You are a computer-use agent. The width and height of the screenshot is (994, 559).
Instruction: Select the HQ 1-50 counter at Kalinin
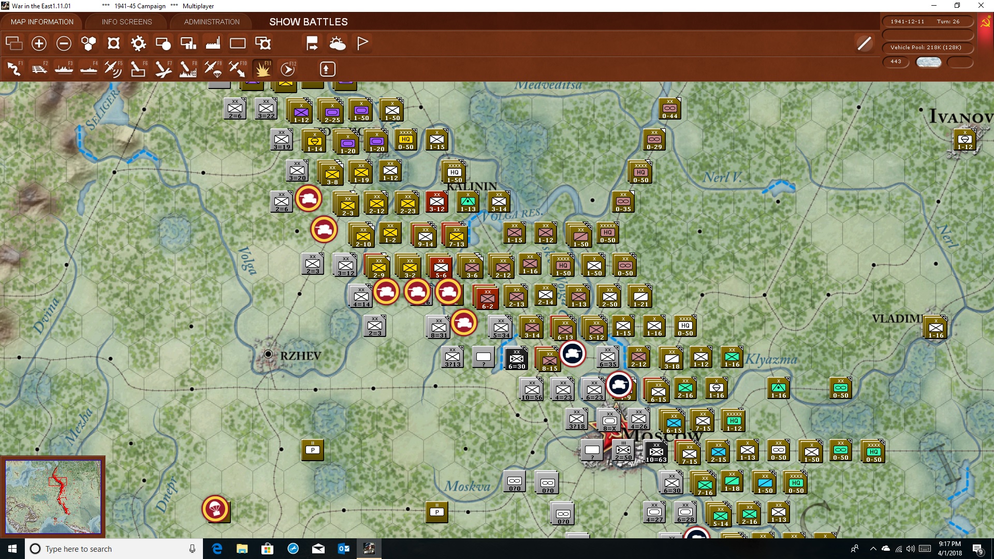454,172
